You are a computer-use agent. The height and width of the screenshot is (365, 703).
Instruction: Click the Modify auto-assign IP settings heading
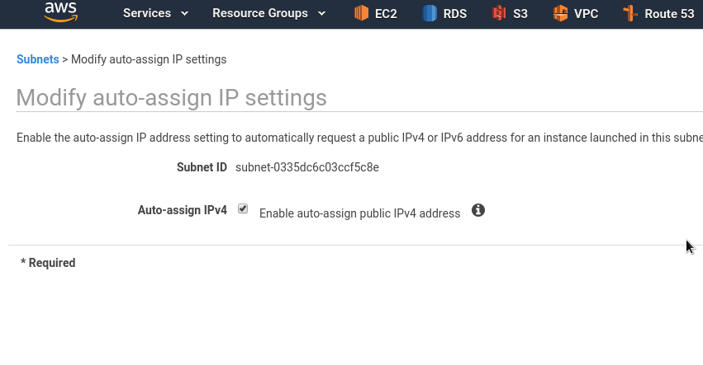171,97
